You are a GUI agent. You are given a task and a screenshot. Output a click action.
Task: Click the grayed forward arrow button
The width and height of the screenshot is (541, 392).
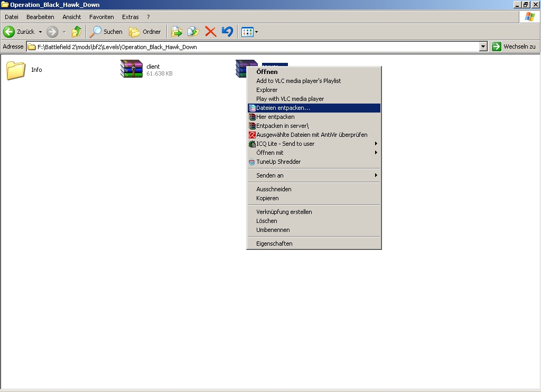pyautogui.click(x=52, y=32)
